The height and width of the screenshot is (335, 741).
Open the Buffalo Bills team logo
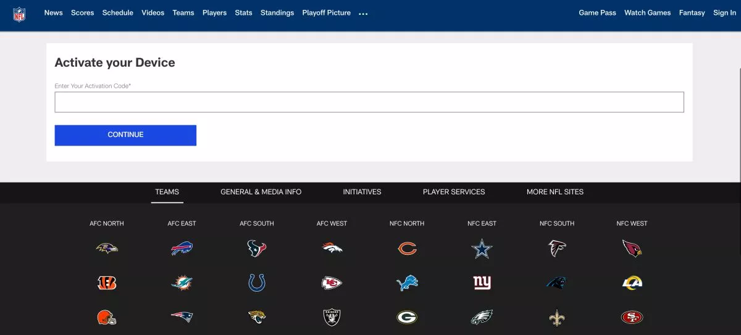[x=182, y=248]
